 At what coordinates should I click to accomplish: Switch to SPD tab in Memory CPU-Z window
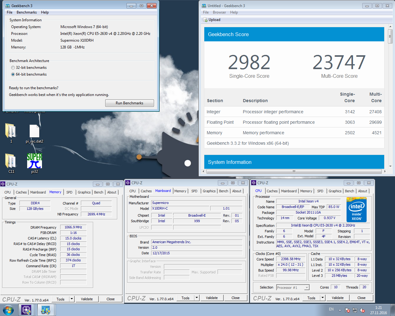pos(69,192)
